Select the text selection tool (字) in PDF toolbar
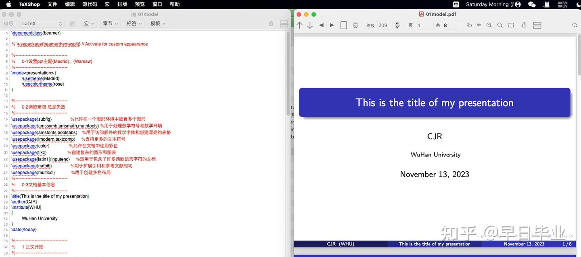Image resolution: width=581 pixels, height=257 pixels. (x=479, y=25)
